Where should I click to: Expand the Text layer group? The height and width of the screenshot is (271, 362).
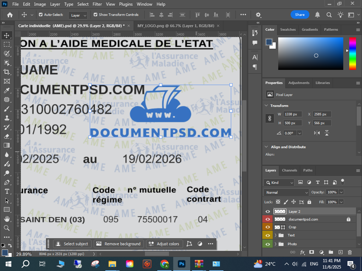pos(275,235)
